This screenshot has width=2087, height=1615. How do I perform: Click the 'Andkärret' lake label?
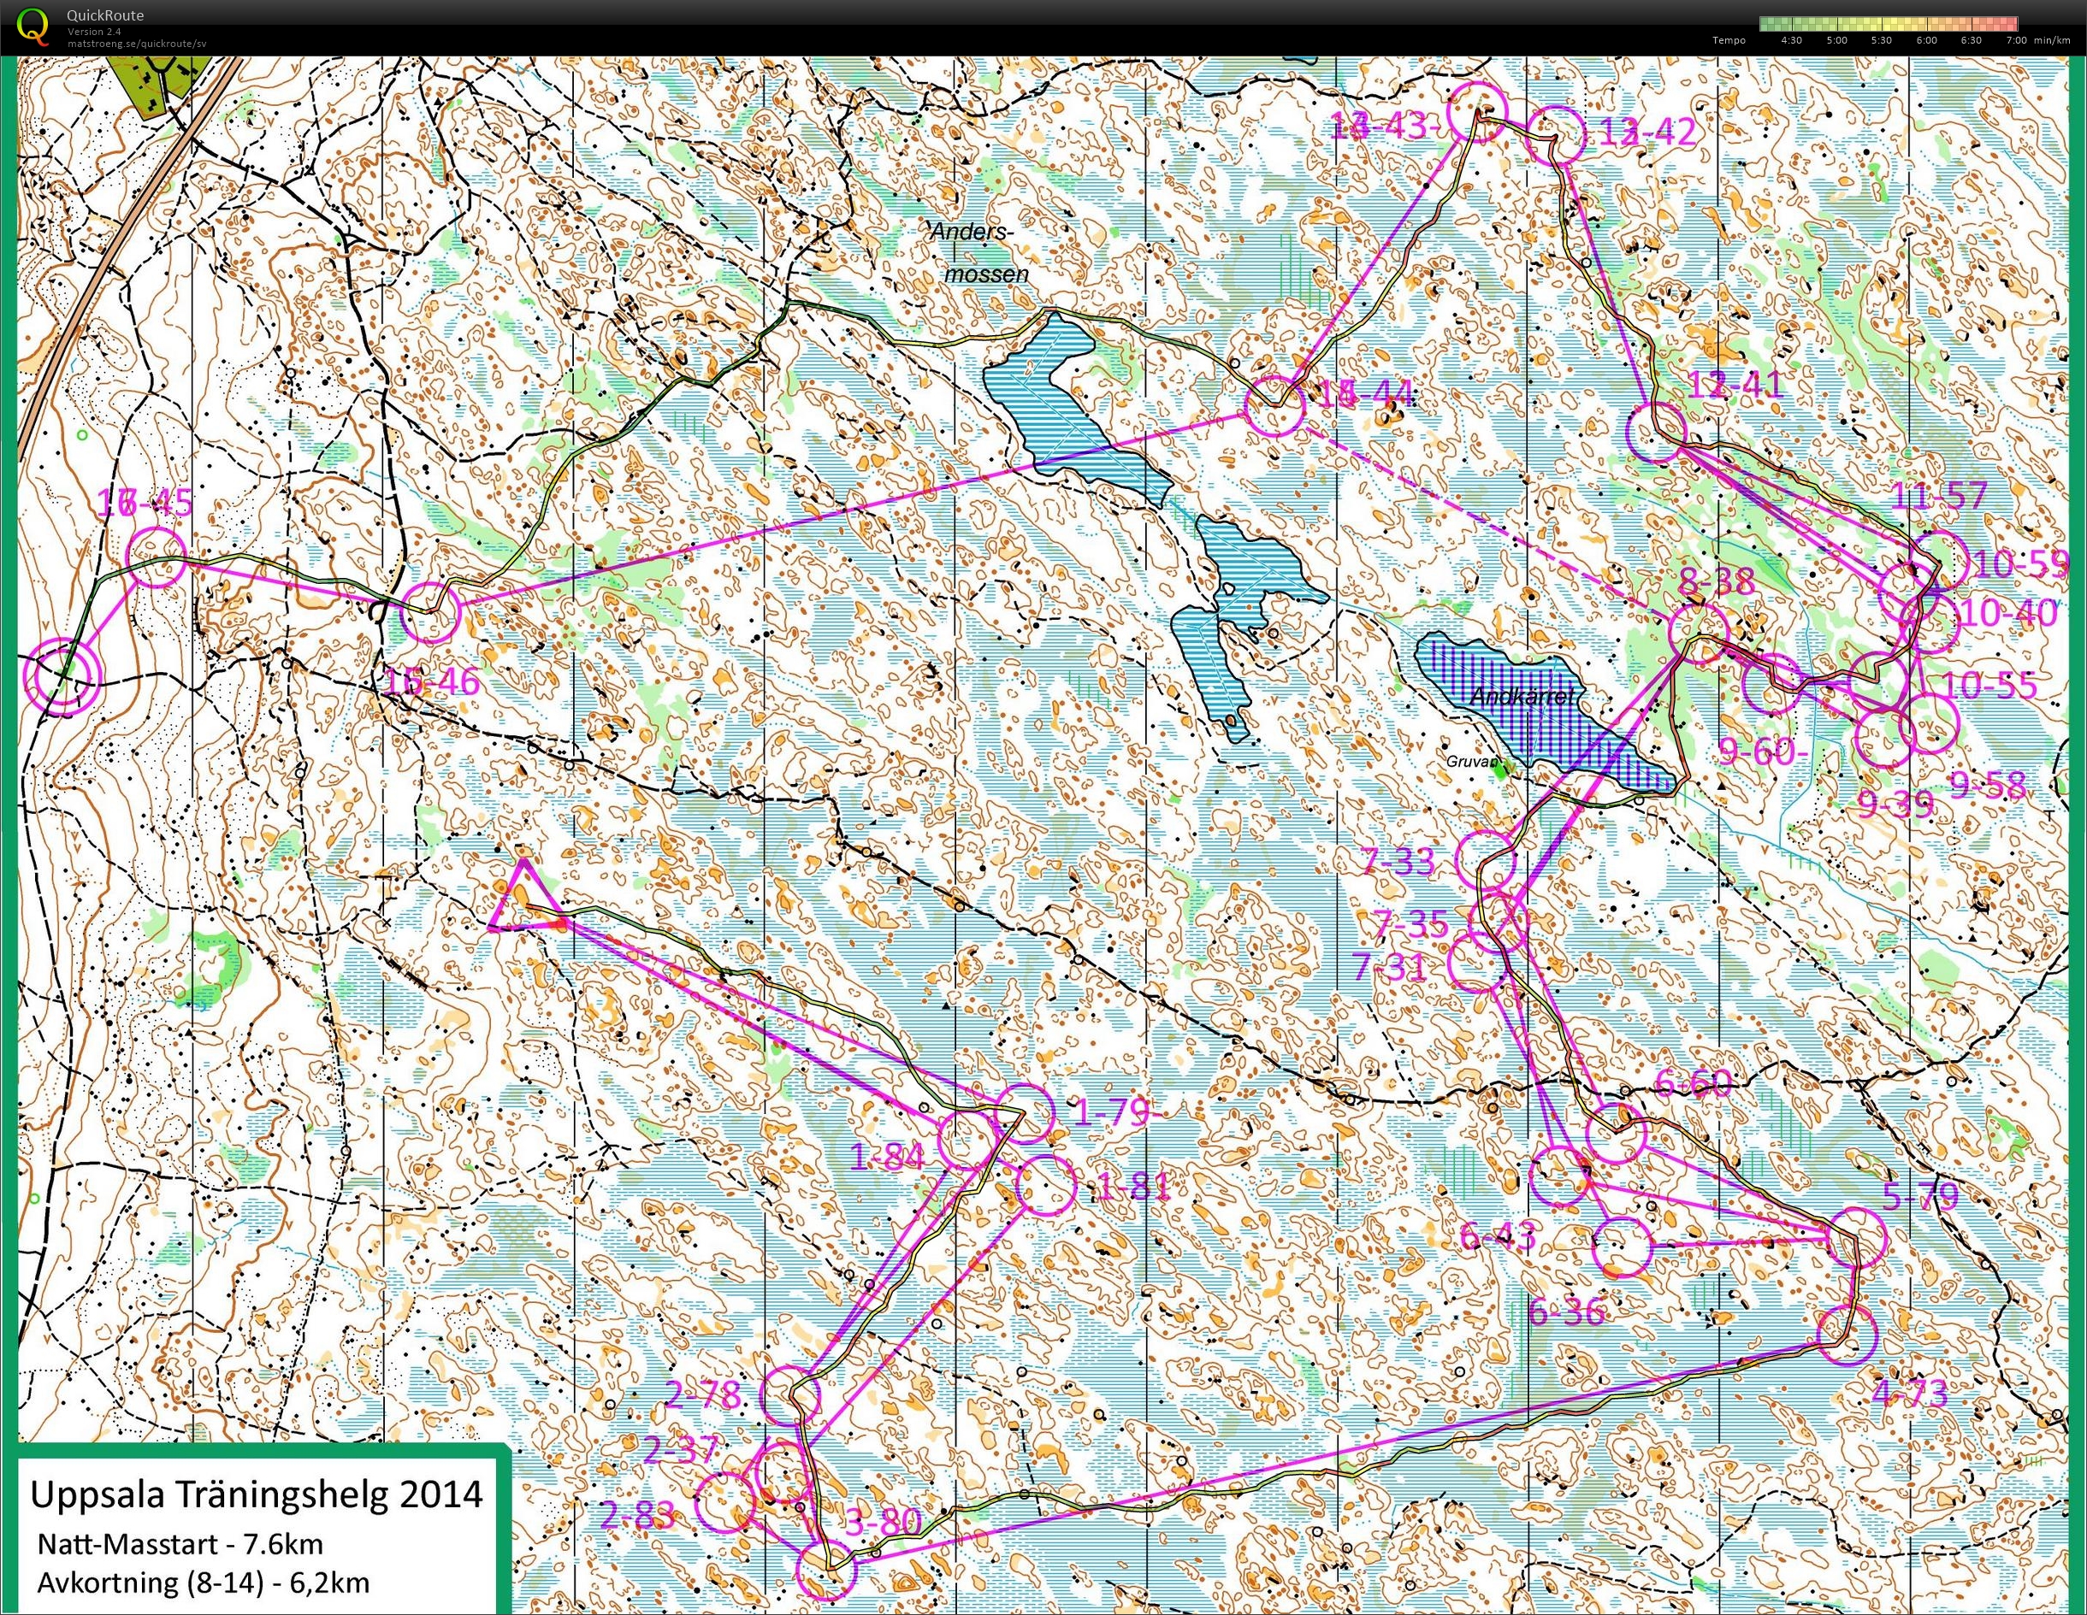(x=1522, y=697)
